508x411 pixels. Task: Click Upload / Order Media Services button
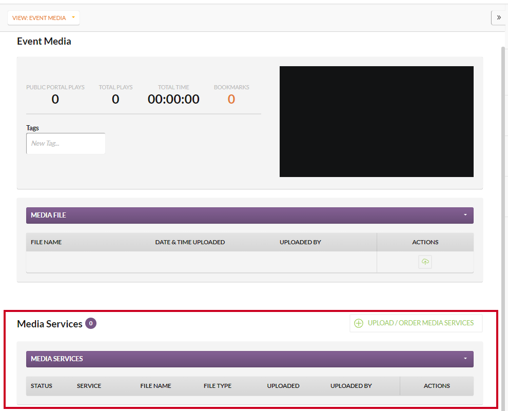click(x=416, y=323)
